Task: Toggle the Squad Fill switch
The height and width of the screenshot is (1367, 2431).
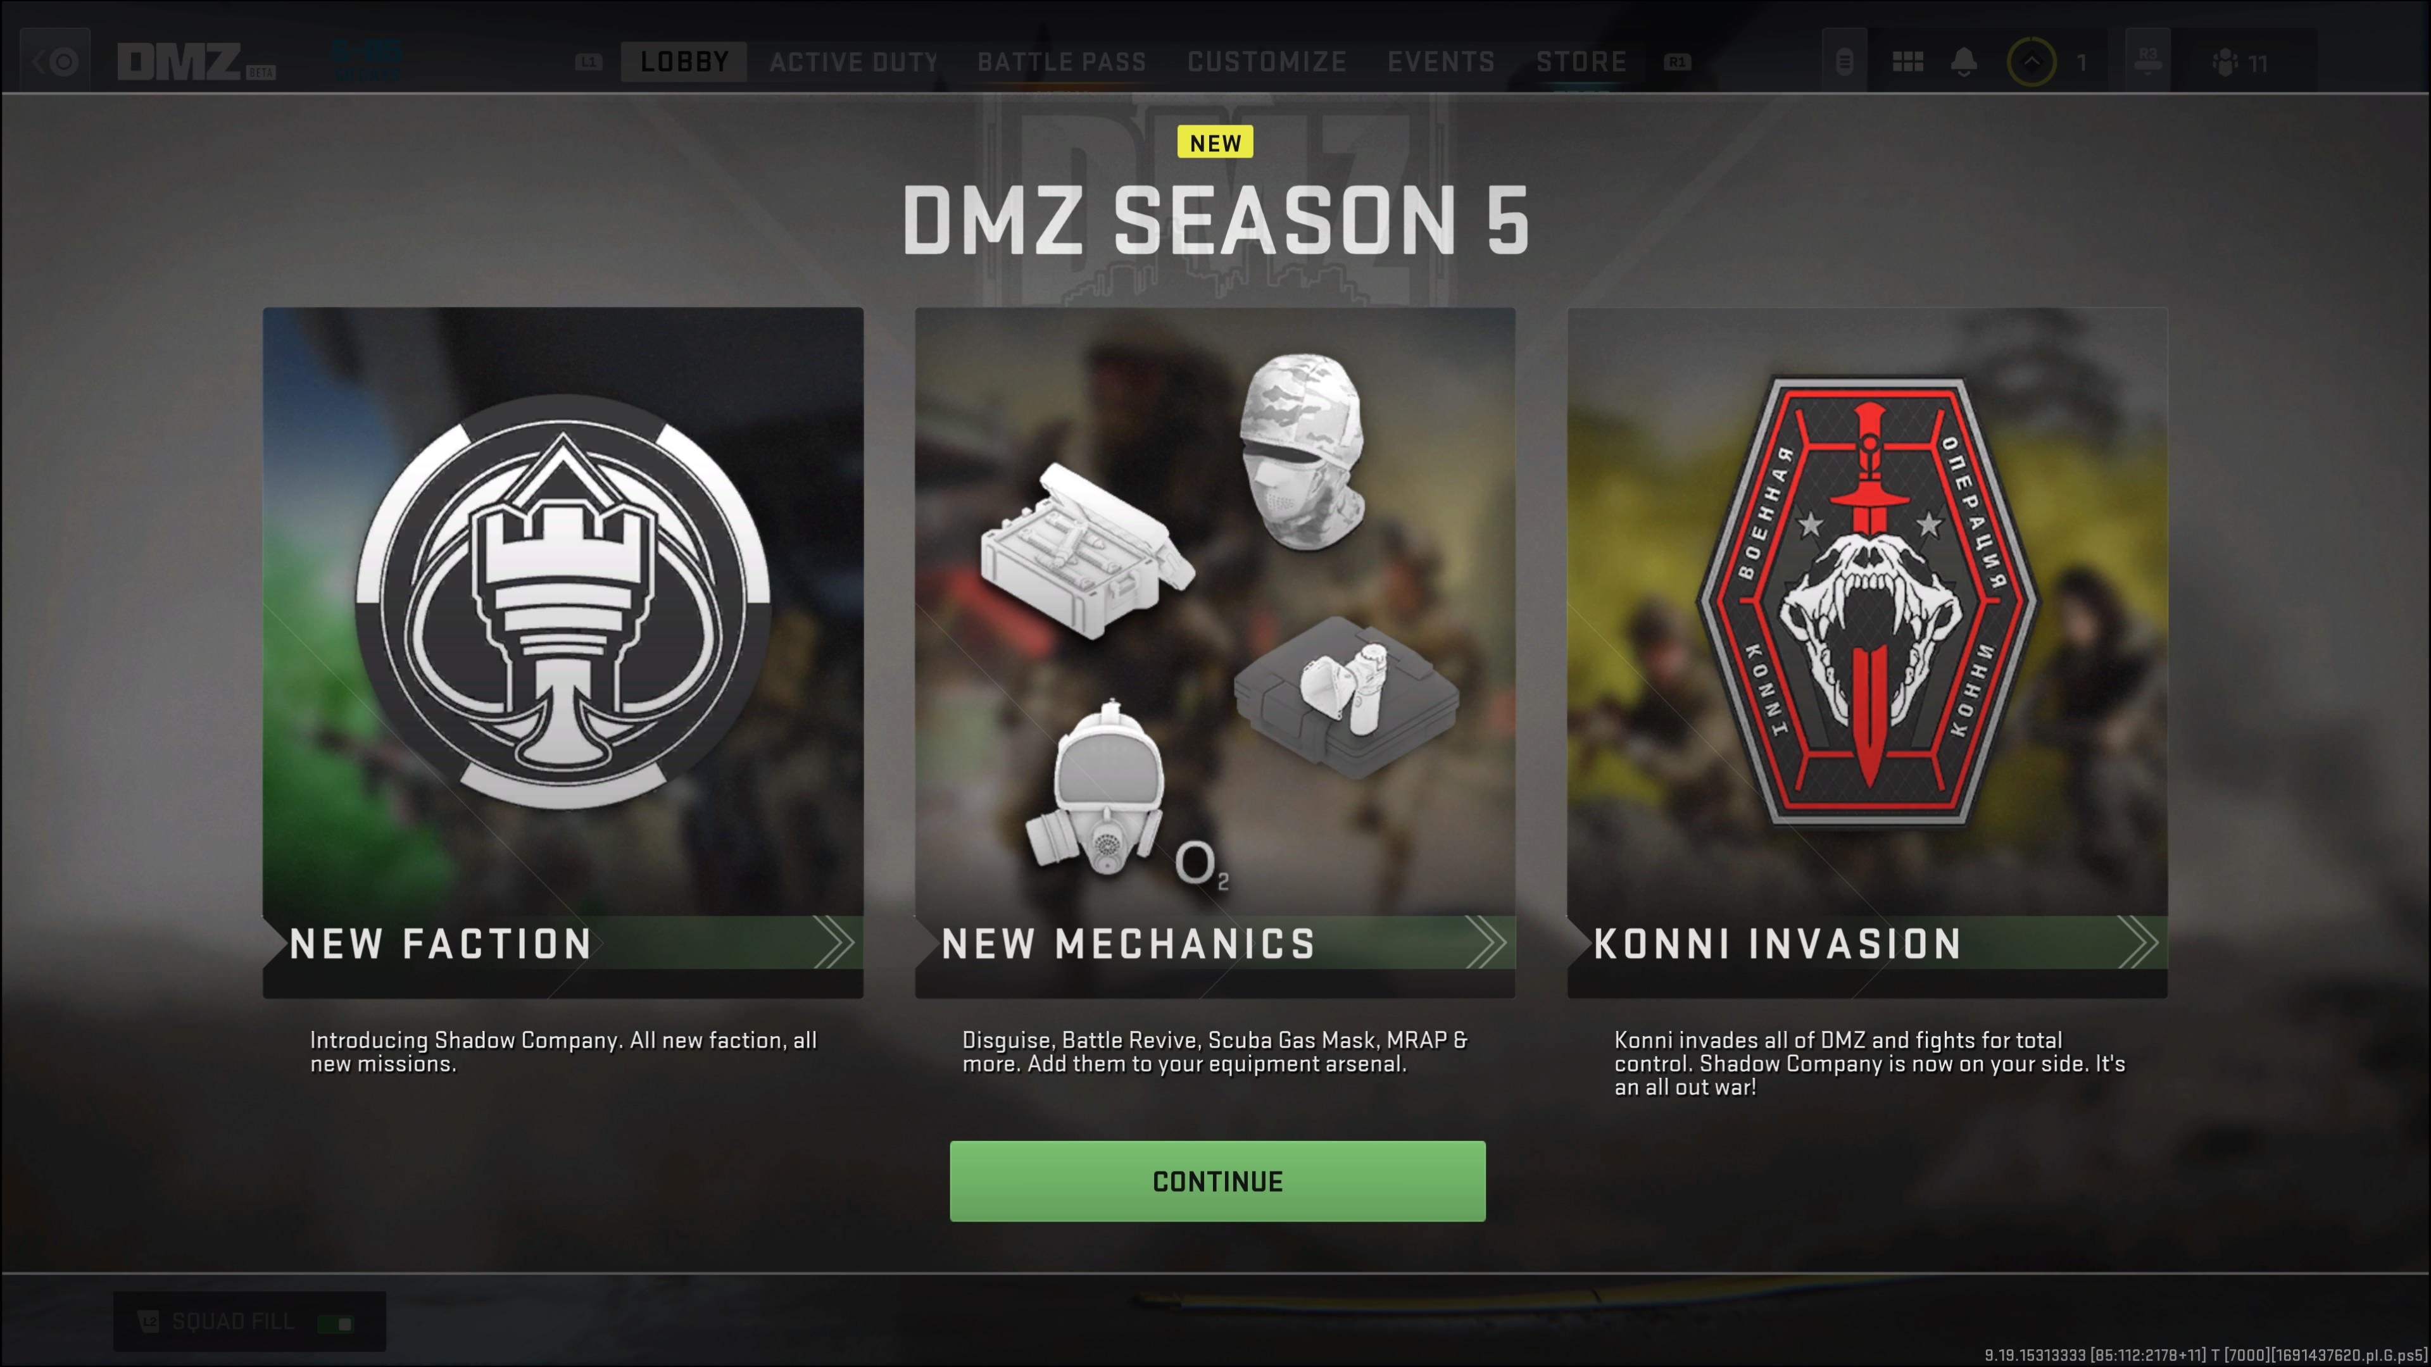Action: click(x=336, y=1323)
